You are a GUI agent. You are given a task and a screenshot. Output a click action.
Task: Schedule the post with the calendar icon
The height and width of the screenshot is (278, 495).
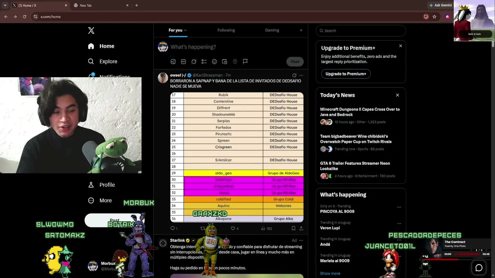(x=225, y=61)
